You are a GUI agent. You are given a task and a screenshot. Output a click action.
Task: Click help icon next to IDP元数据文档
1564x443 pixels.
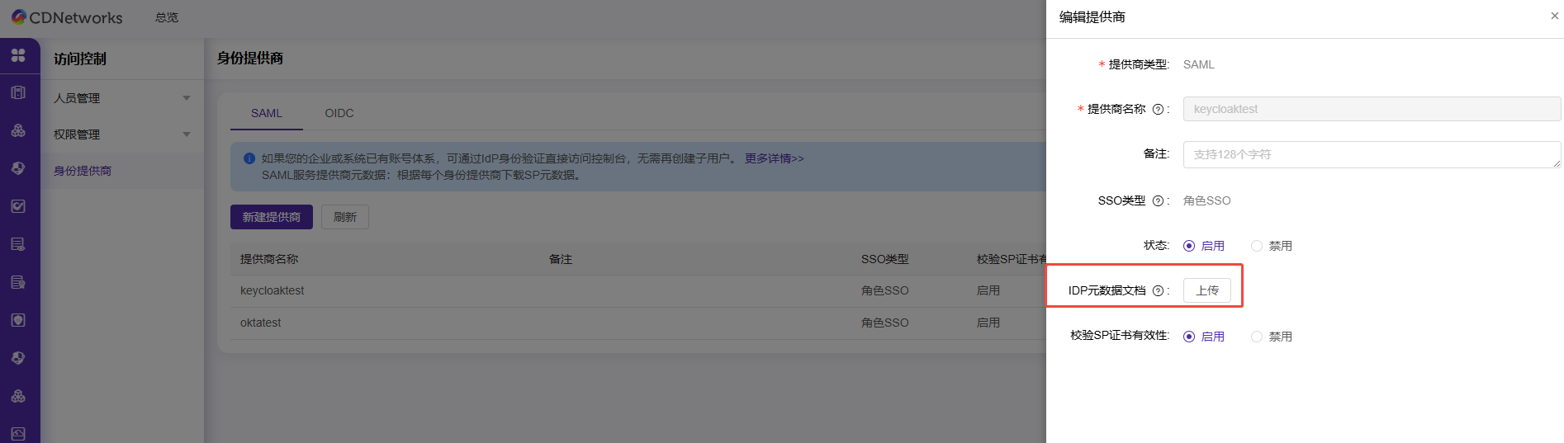pos(1158,291)
